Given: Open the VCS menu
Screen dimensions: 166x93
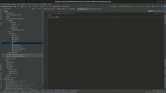Looking at the screenshot, I should pyautogui.click(x=40, y=4).
